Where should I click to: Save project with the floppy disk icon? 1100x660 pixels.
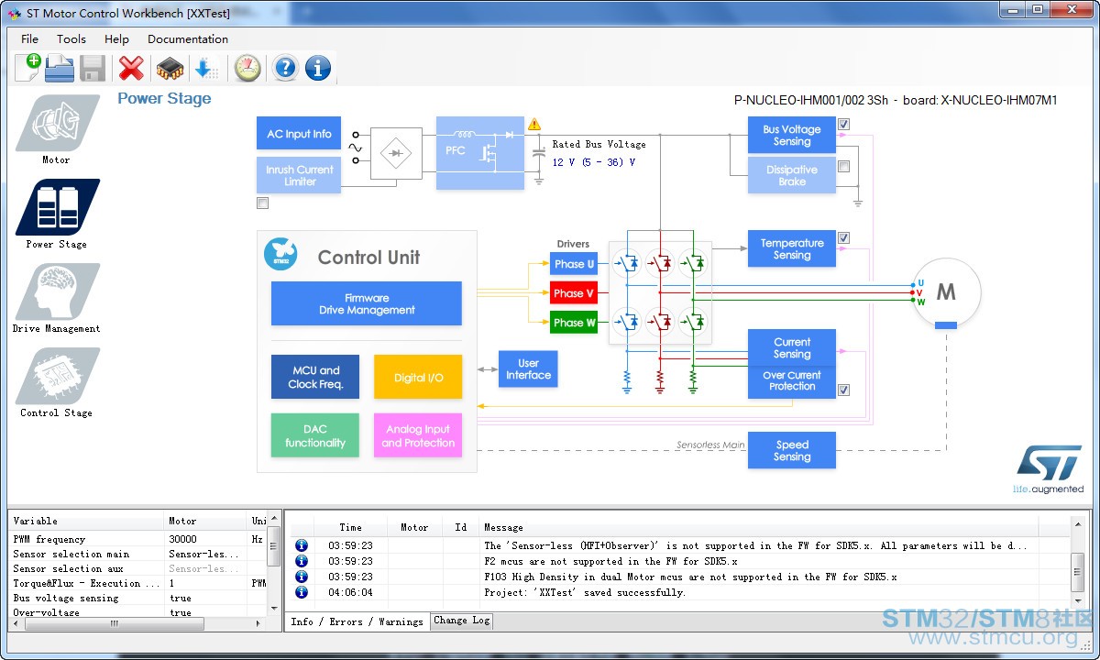click(x=93, y=68)
